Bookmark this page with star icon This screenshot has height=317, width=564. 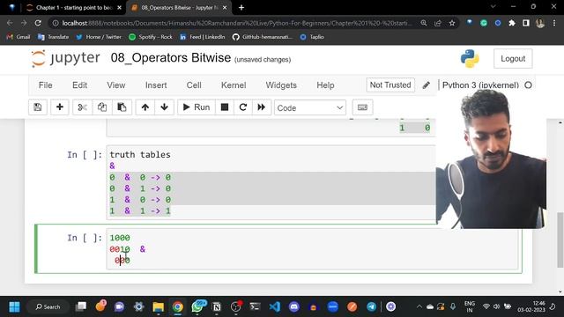(x=452, y=23)
